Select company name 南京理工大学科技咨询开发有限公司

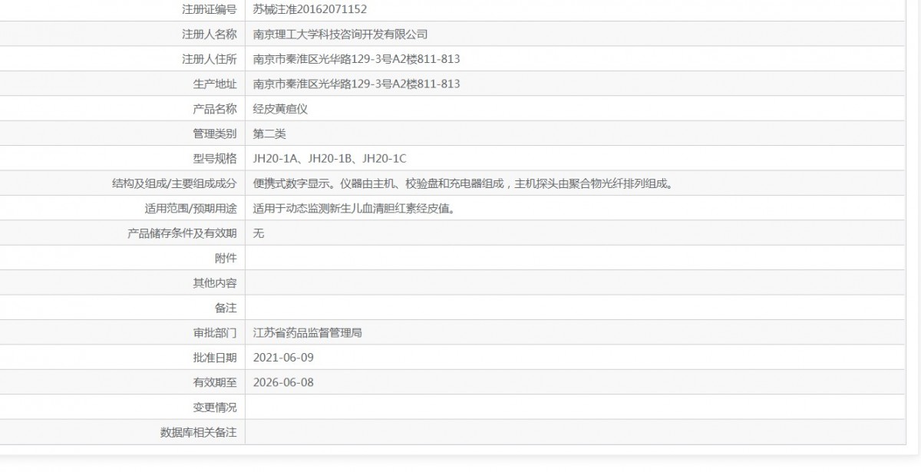(340, 34)
